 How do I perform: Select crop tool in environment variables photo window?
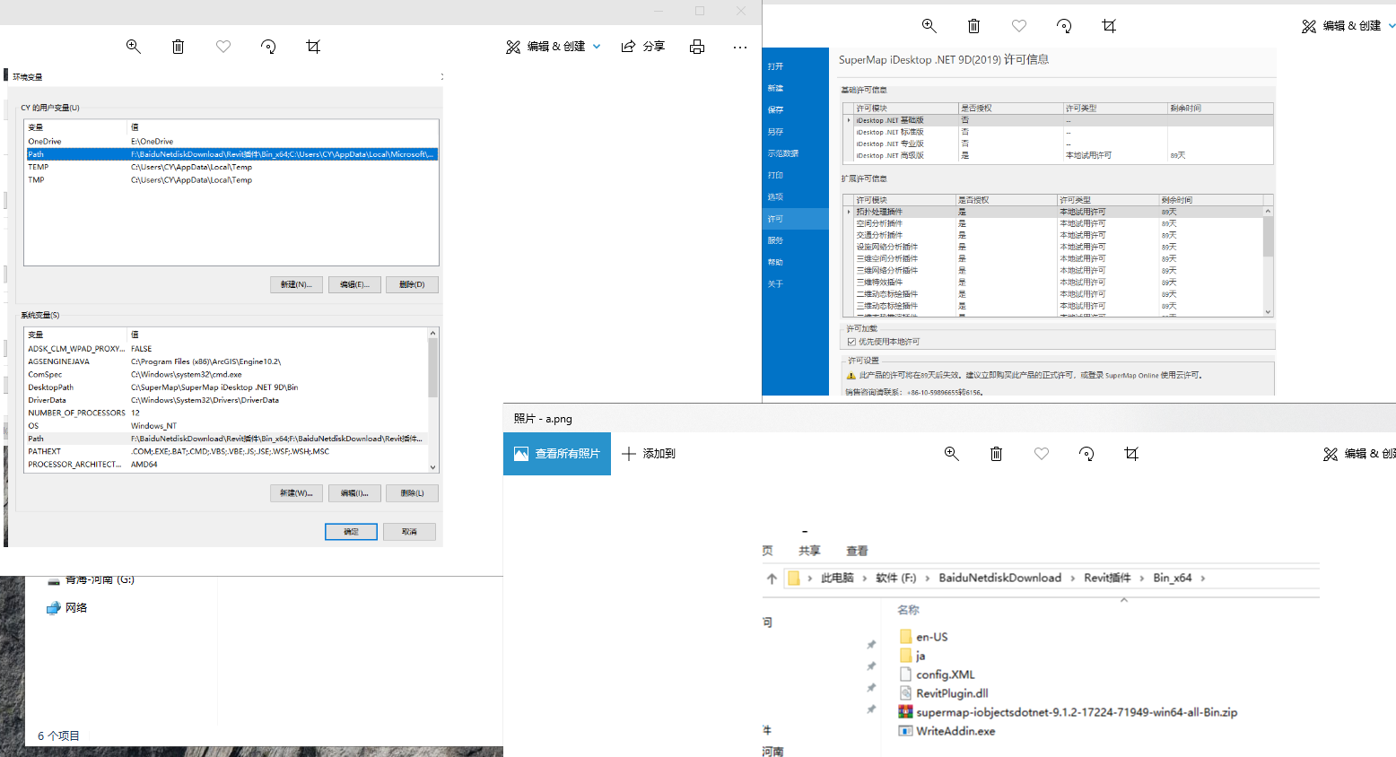313,47
